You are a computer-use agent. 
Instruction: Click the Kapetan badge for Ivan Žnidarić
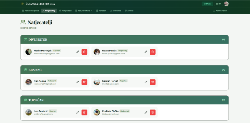click(x=53, y=111)
